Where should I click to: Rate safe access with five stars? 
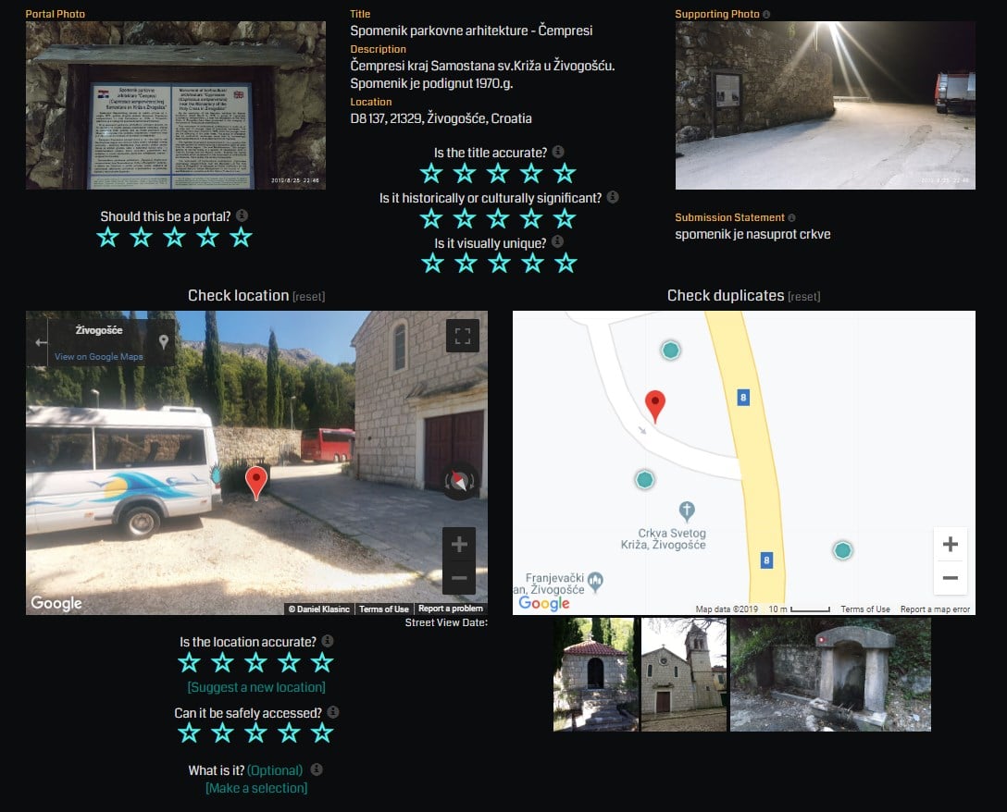[322, 732]
